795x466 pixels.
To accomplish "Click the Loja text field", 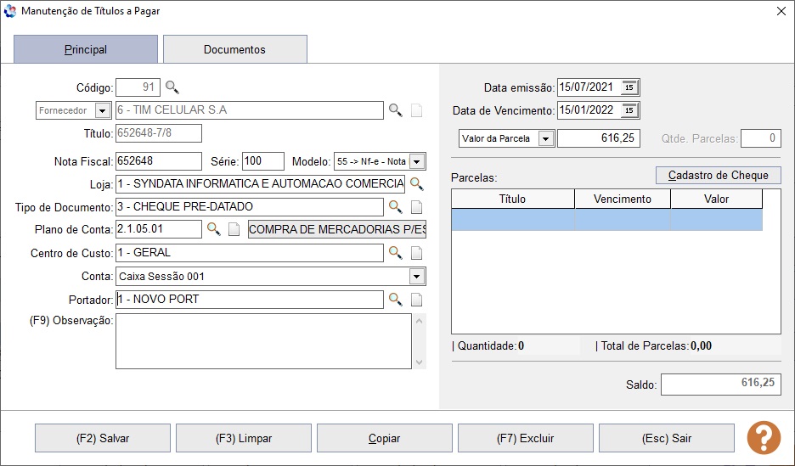I will tap(260, 184).
